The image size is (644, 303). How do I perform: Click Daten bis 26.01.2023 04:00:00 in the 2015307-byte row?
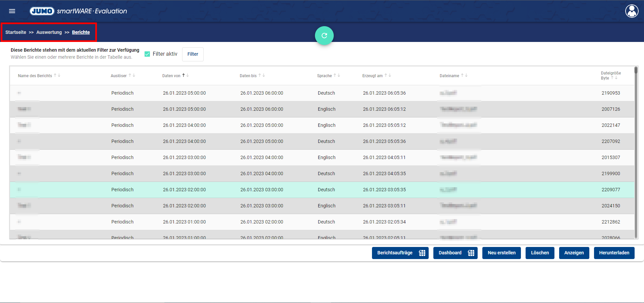tap(262, 158)
